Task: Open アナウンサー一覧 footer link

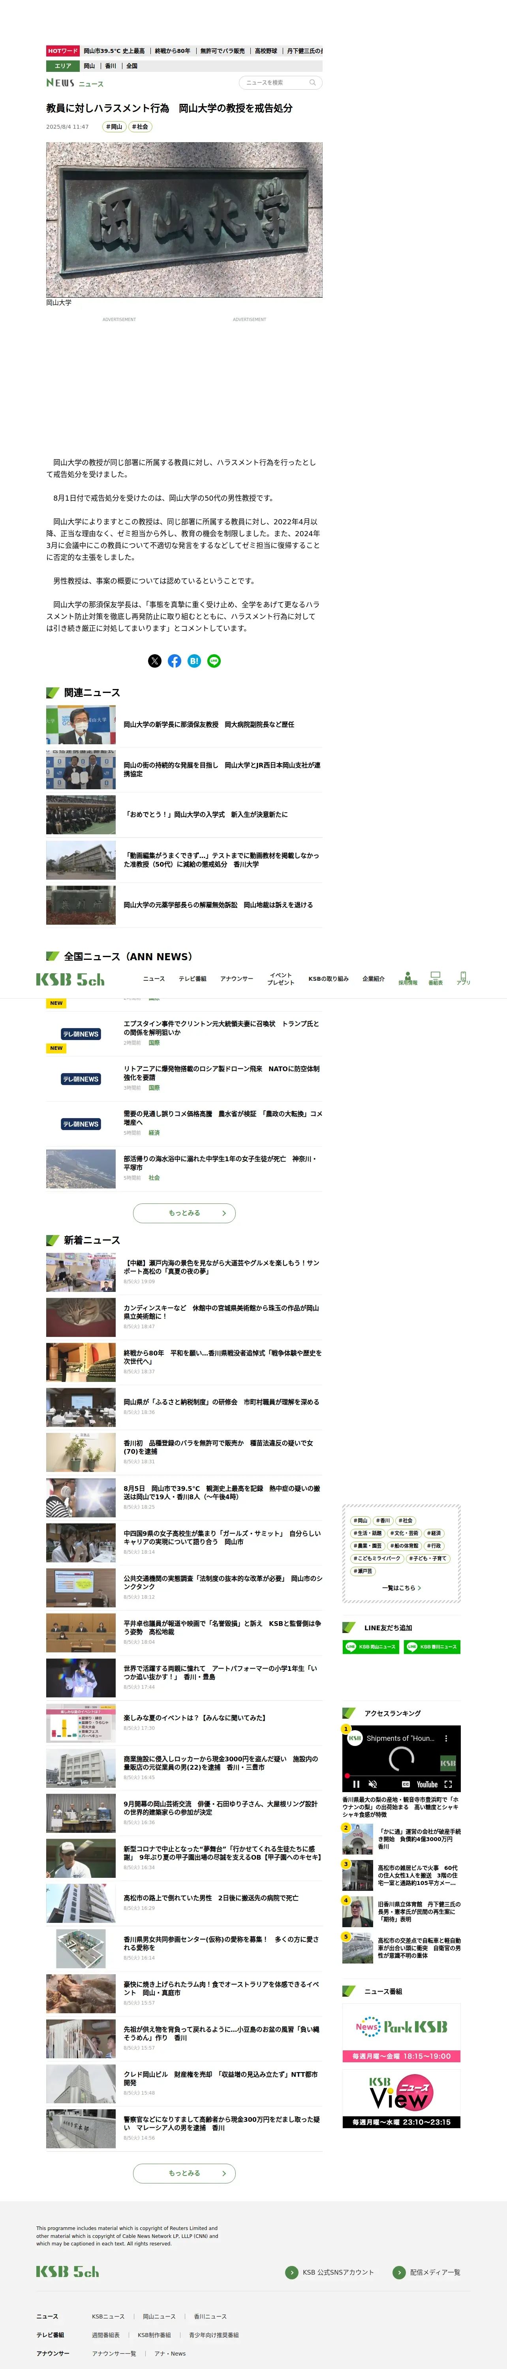Action: pos(114,2352)
